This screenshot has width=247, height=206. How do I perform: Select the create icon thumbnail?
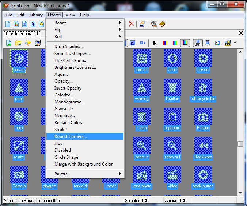pyautogui.click(x=19, y=58)
